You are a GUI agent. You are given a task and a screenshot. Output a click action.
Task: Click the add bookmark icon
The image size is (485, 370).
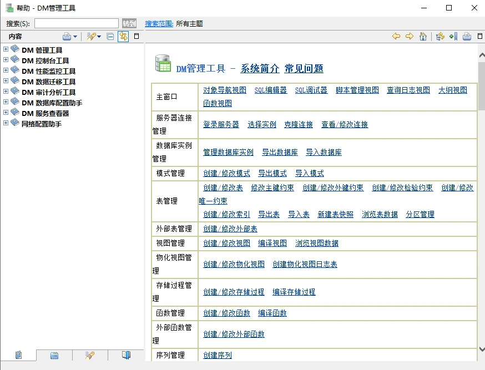point(453,37)
